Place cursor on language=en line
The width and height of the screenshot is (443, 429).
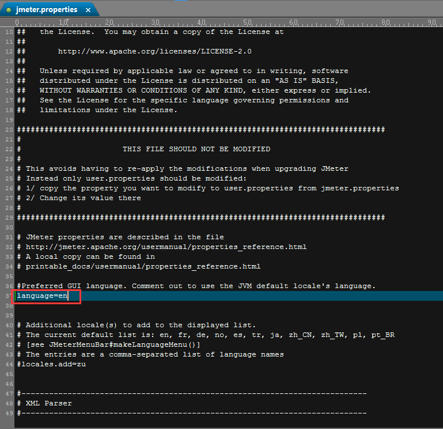click(x=43, y=296)
